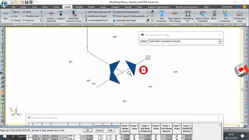Open the Support Optimization tab
The image size is (249, 140).
coord(159,7)
